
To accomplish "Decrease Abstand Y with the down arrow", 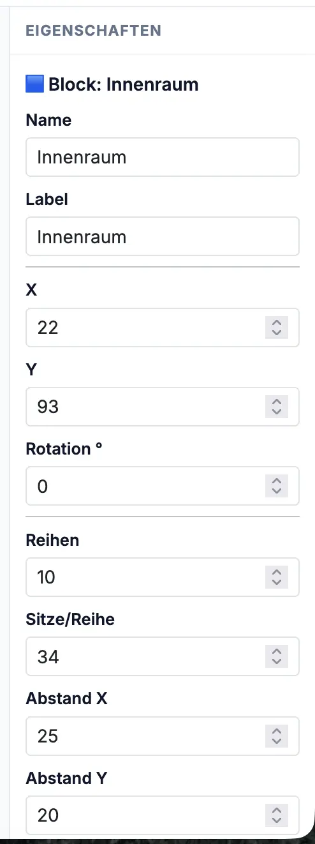I will 276,821.
